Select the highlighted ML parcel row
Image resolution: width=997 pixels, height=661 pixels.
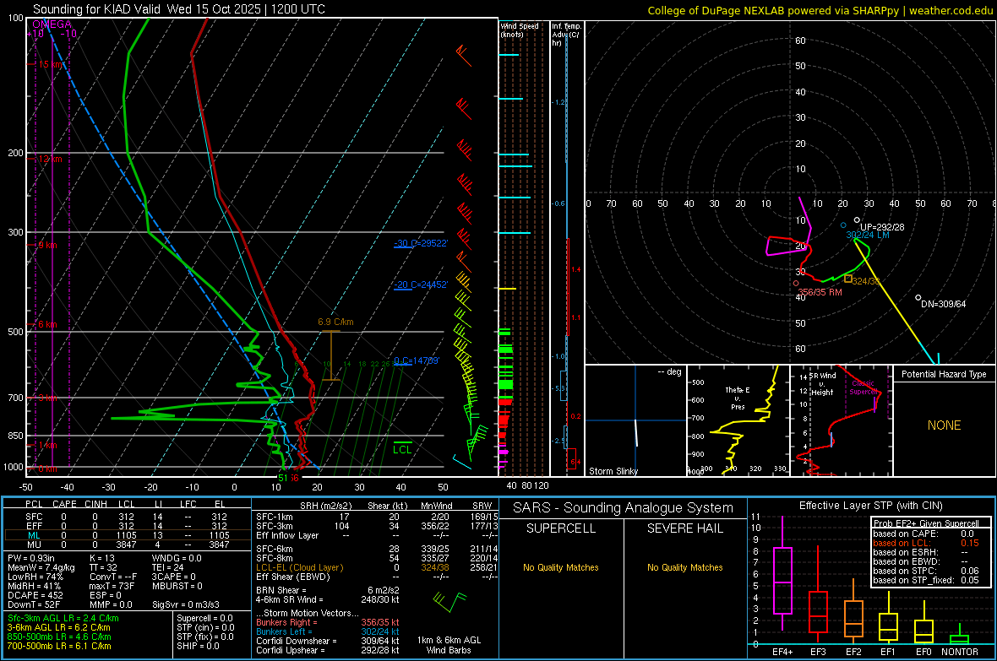pyautogui.click(x=128, y=535)
